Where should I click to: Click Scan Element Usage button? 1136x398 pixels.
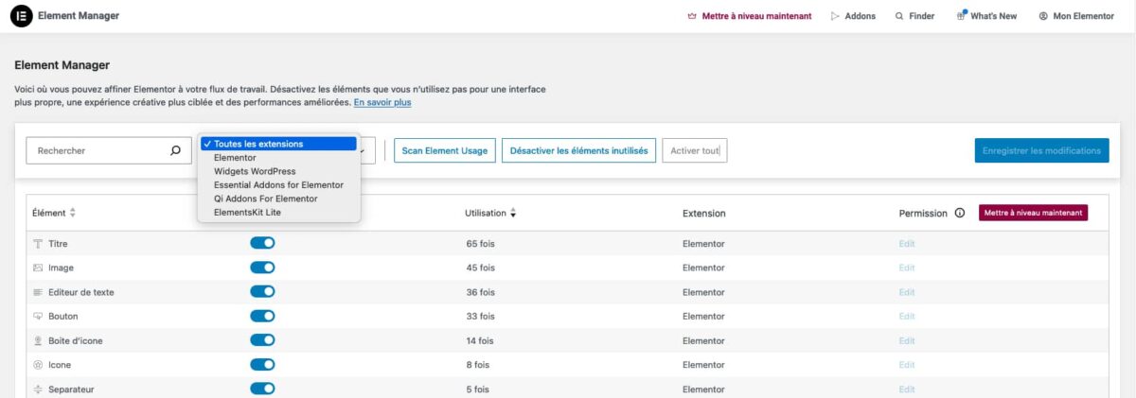(x=445, y=150)
